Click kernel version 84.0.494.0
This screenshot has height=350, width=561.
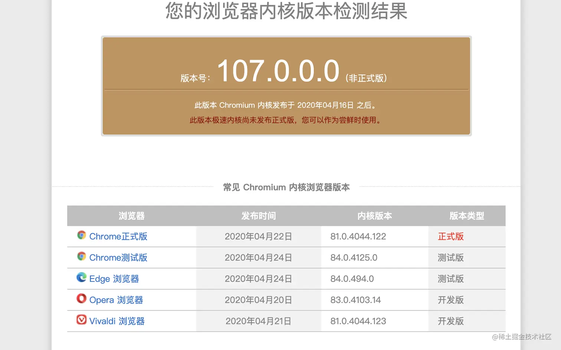click(x=352, y=279)
